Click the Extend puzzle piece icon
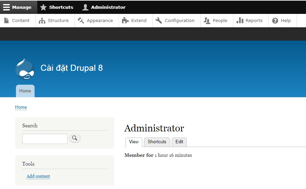The height and width of the screenshot is (189, 306). 125,20
